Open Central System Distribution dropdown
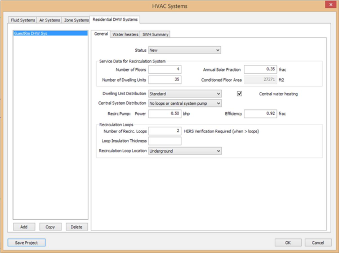Viewport: 339px width, 253px height. pos(185,104)
